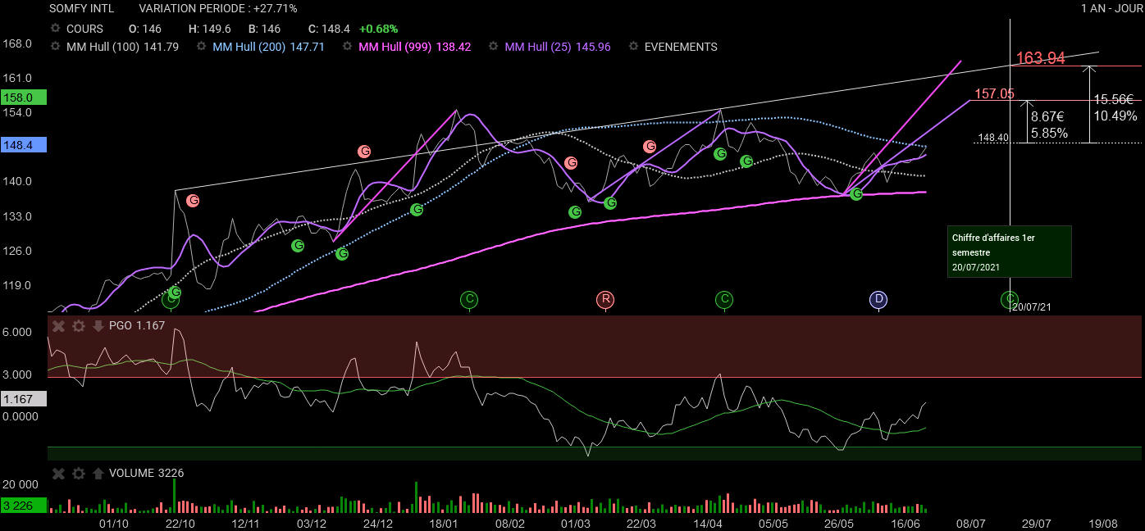1145x531 pixels.
Task: Open VOLUME indicator settings gear
Action: point(78,474)
